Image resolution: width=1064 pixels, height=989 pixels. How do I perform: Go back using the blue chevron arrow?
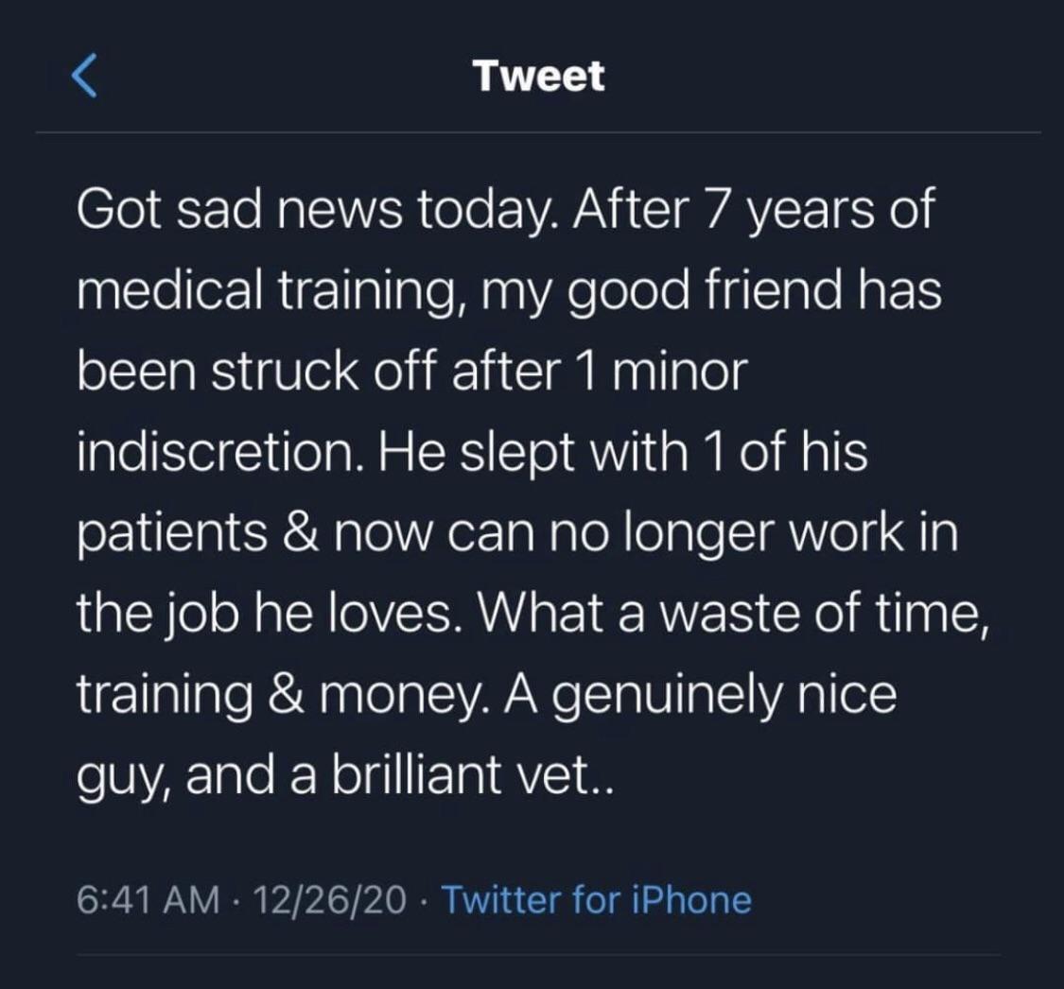click(x=85, y=76)
